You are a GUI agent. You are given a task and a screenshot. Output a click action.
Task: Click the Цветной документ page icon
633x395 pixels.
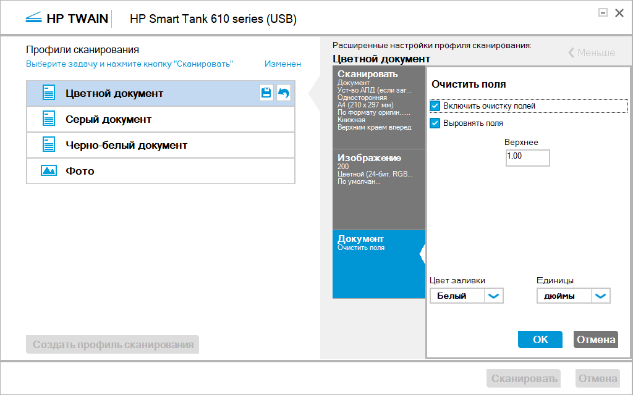tap(49, 93)
